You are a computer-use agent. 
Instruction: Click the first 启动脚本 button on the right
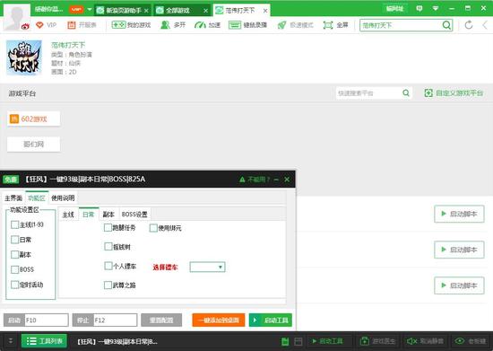click(459, 214)
